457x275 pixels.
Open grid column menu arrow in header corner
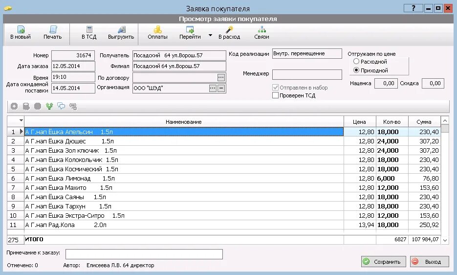(x=21, y=120)
